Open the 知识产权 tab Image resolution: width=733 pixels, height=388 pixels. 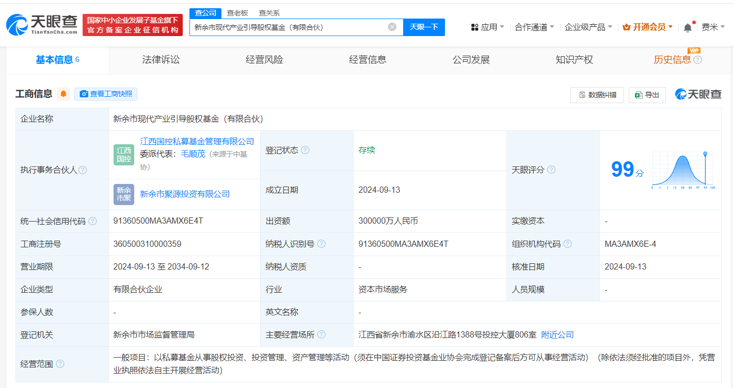click(x=574, y=60)
